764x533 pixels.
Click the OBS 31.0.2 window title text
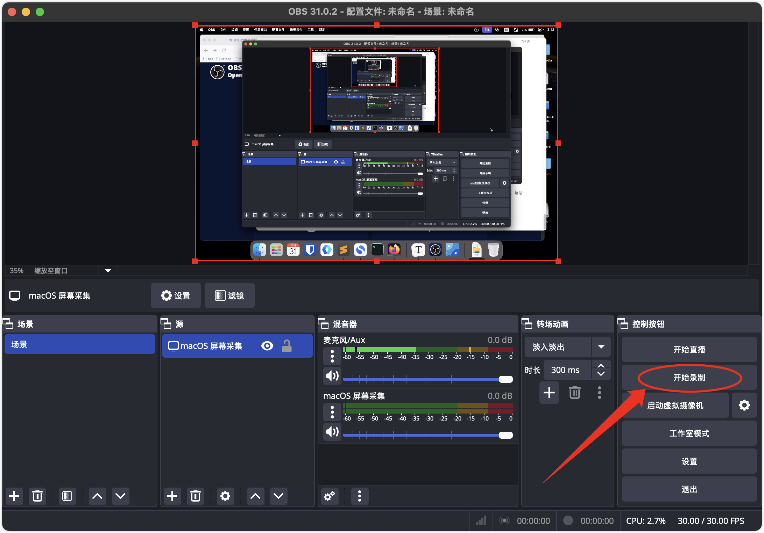(381, 12)
